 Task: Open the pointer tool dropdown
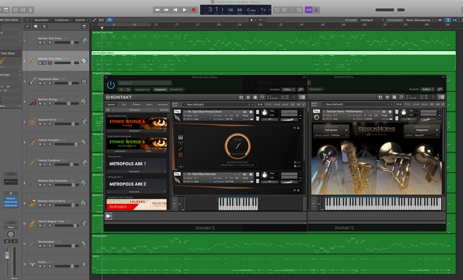click(x=252, y=20)
